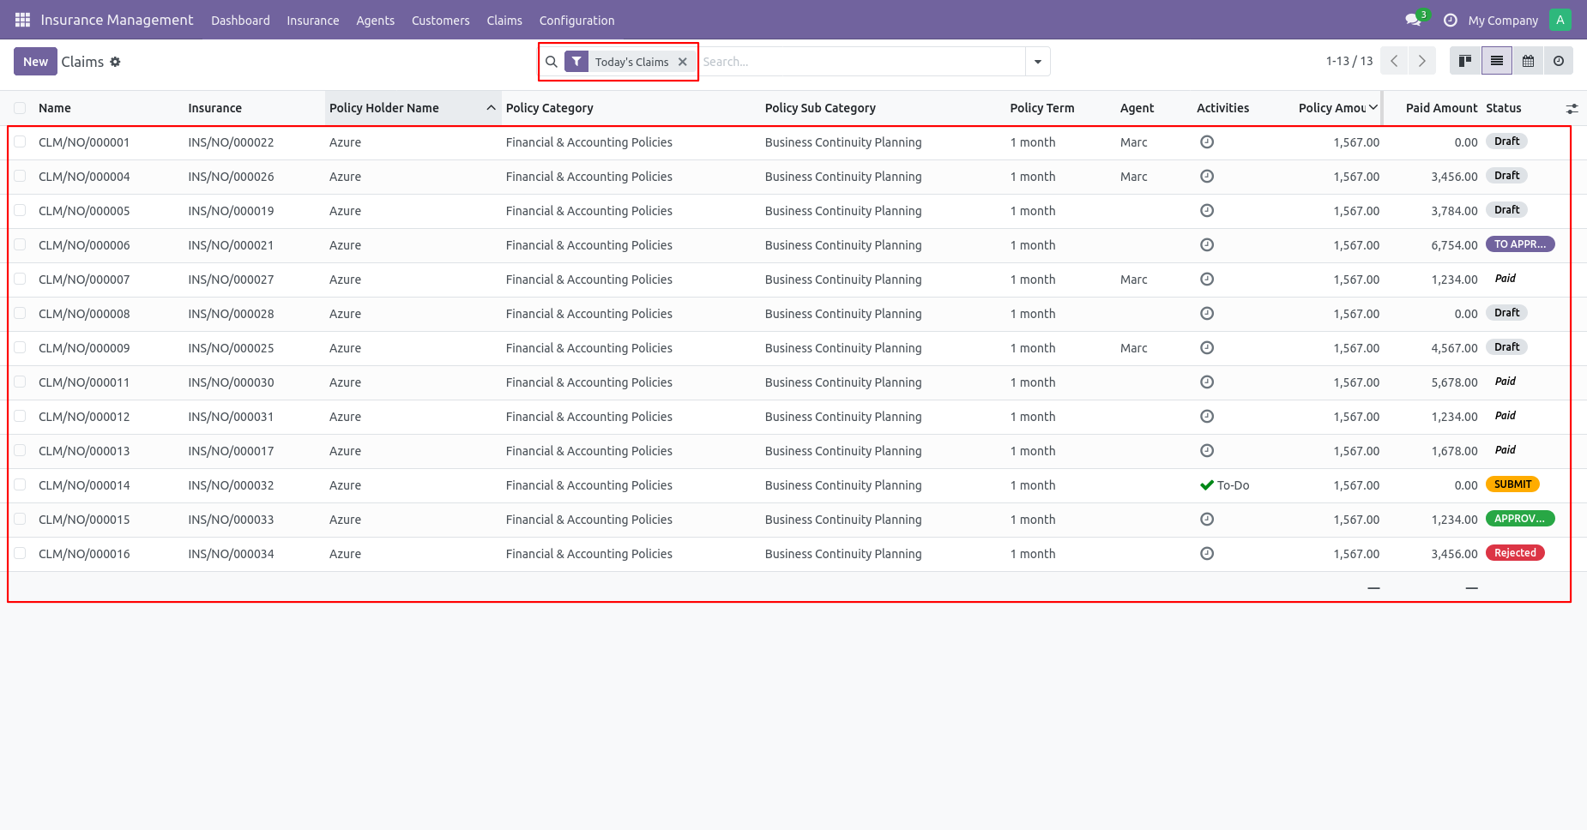The width and height of the screenshot is (1587, 830).
Task: Open the Configuration menu
Action: 576,21
